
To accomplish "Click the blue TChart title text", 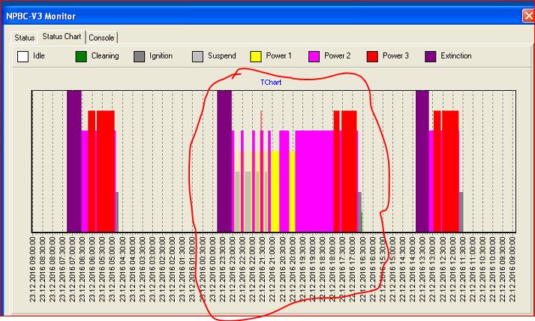I will coord(271,82).
